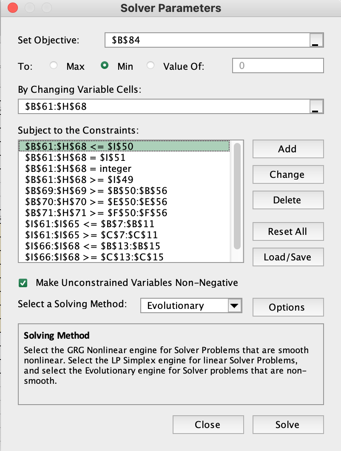Click the Delete constraint button

[288, 200]
